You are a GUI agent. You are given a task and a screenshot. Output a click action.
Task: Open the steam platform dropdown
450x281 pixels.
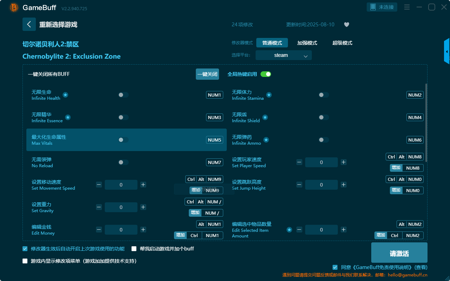pyautogui.click(x=284, y=55)
